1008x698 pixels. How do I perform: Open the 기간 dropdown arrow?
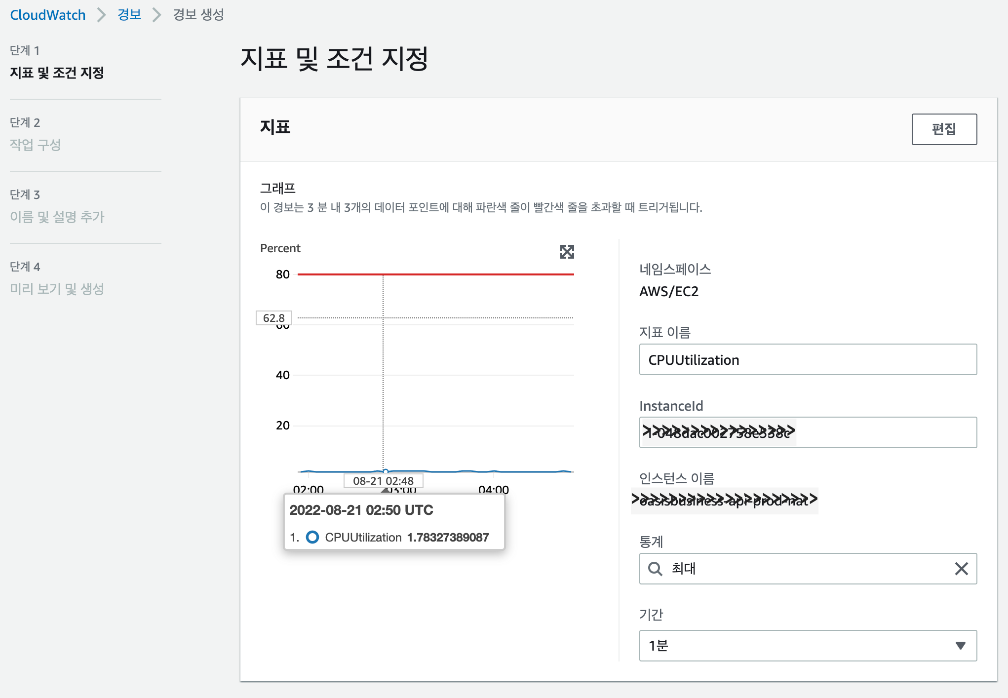[x=960, y=646]
